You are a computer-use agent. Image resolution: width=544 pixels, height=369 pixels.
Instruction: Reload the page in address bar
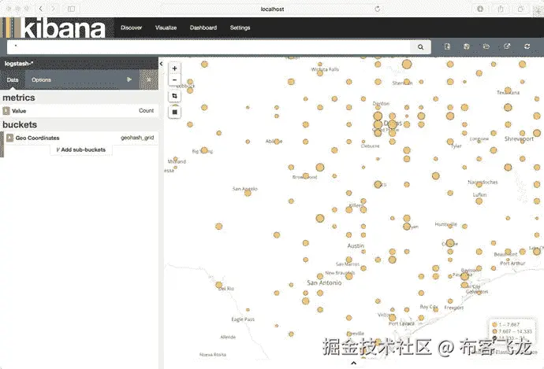coord(378,9)
